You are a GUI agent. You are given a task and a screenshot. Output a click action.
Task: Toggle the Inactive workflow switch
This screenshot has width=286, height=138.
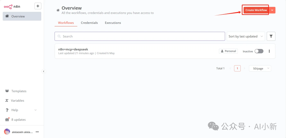[259, 51]
